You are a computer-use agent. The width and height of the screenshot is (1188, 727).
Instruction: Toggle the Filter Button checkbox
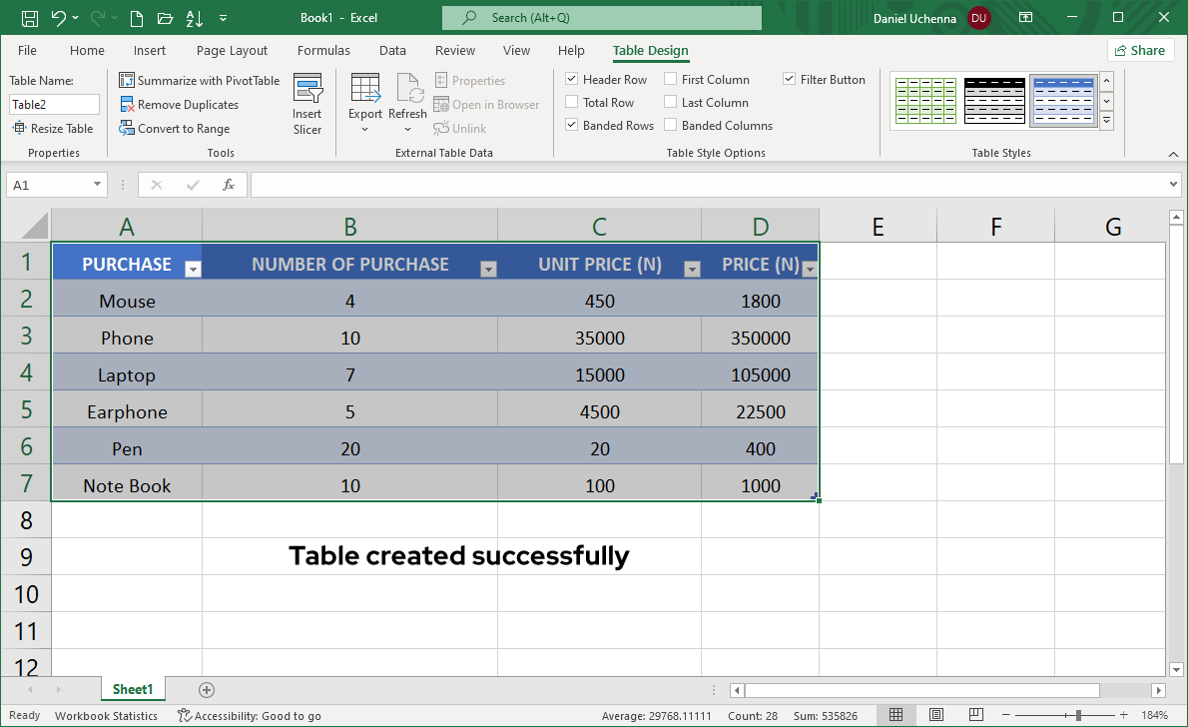pos(790,79)
